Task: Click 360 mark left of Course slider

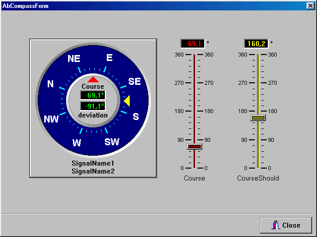Action: pos(179,55)
